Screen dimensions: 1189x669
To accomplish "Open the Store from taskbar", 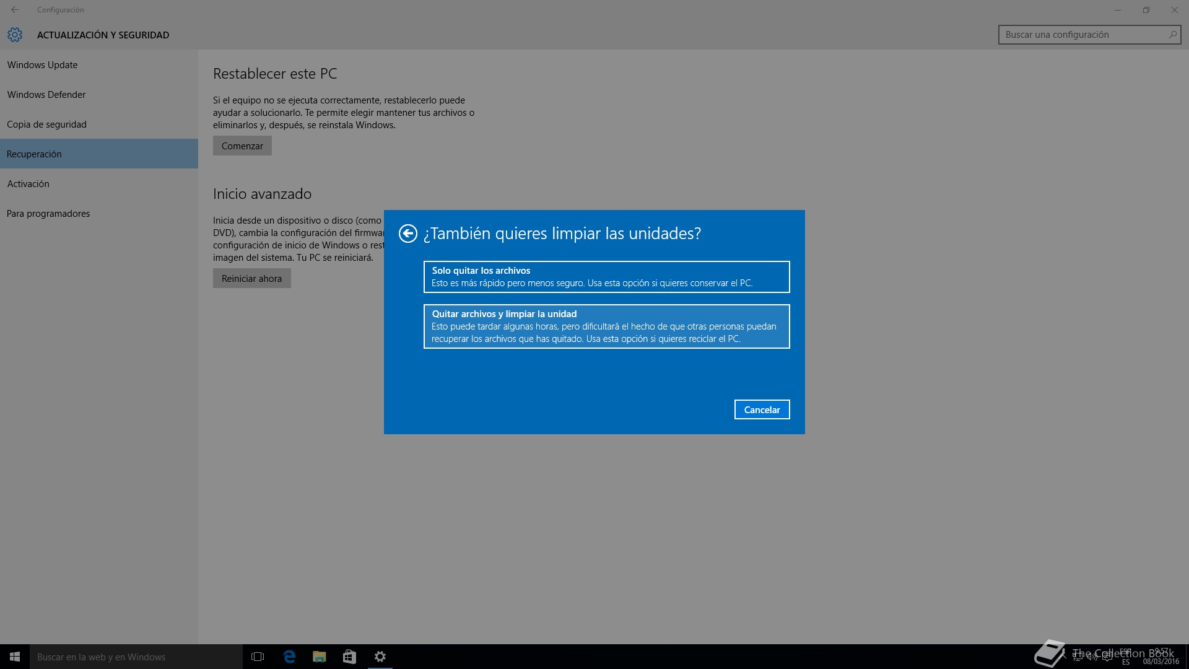I will tap(349, 657).
